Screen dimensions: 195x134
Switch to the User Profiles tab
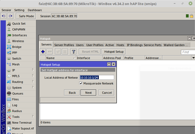coord(95,45)
